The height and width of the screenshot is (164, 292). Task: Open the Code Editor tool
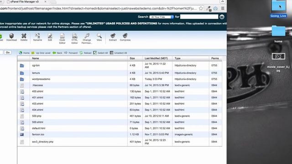tap(62, 38)
